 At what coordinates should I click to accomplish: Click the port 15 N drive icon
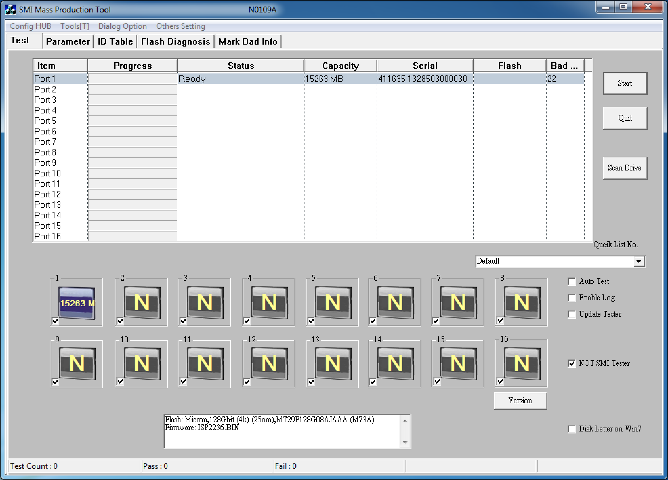pos(458,364)
